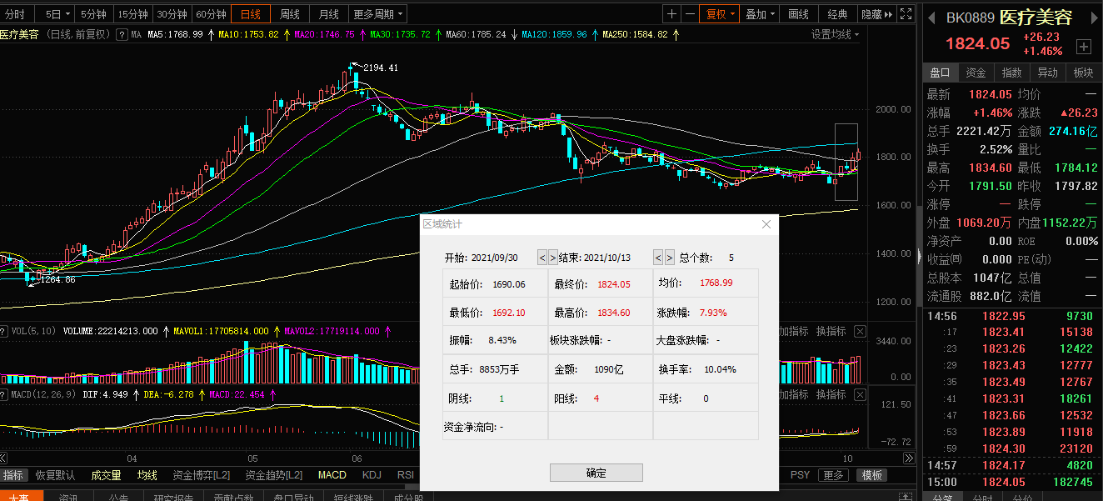Image resolution: width=1103 pixels, height=501 pixels.
Task: Toggle the MACD indicator
Action: 332,475
